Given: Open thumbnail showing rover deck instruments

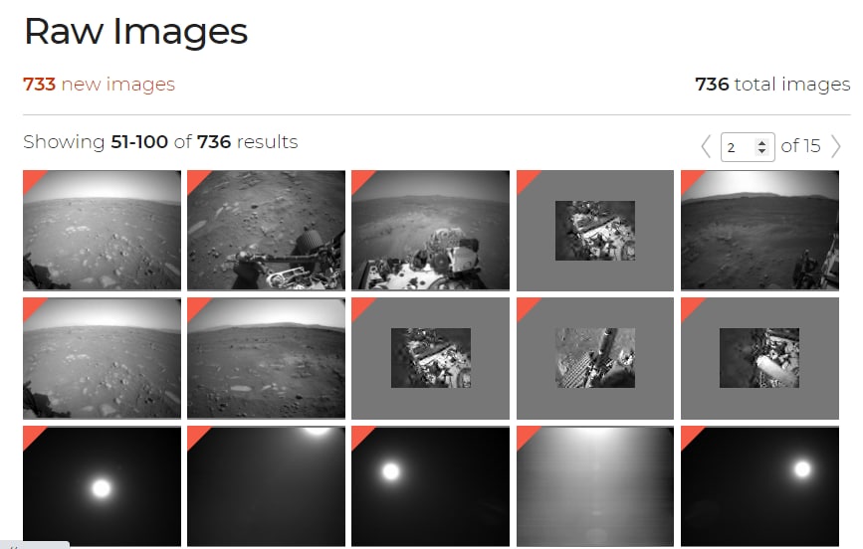Looking at the screenshot, I should 430,230.
